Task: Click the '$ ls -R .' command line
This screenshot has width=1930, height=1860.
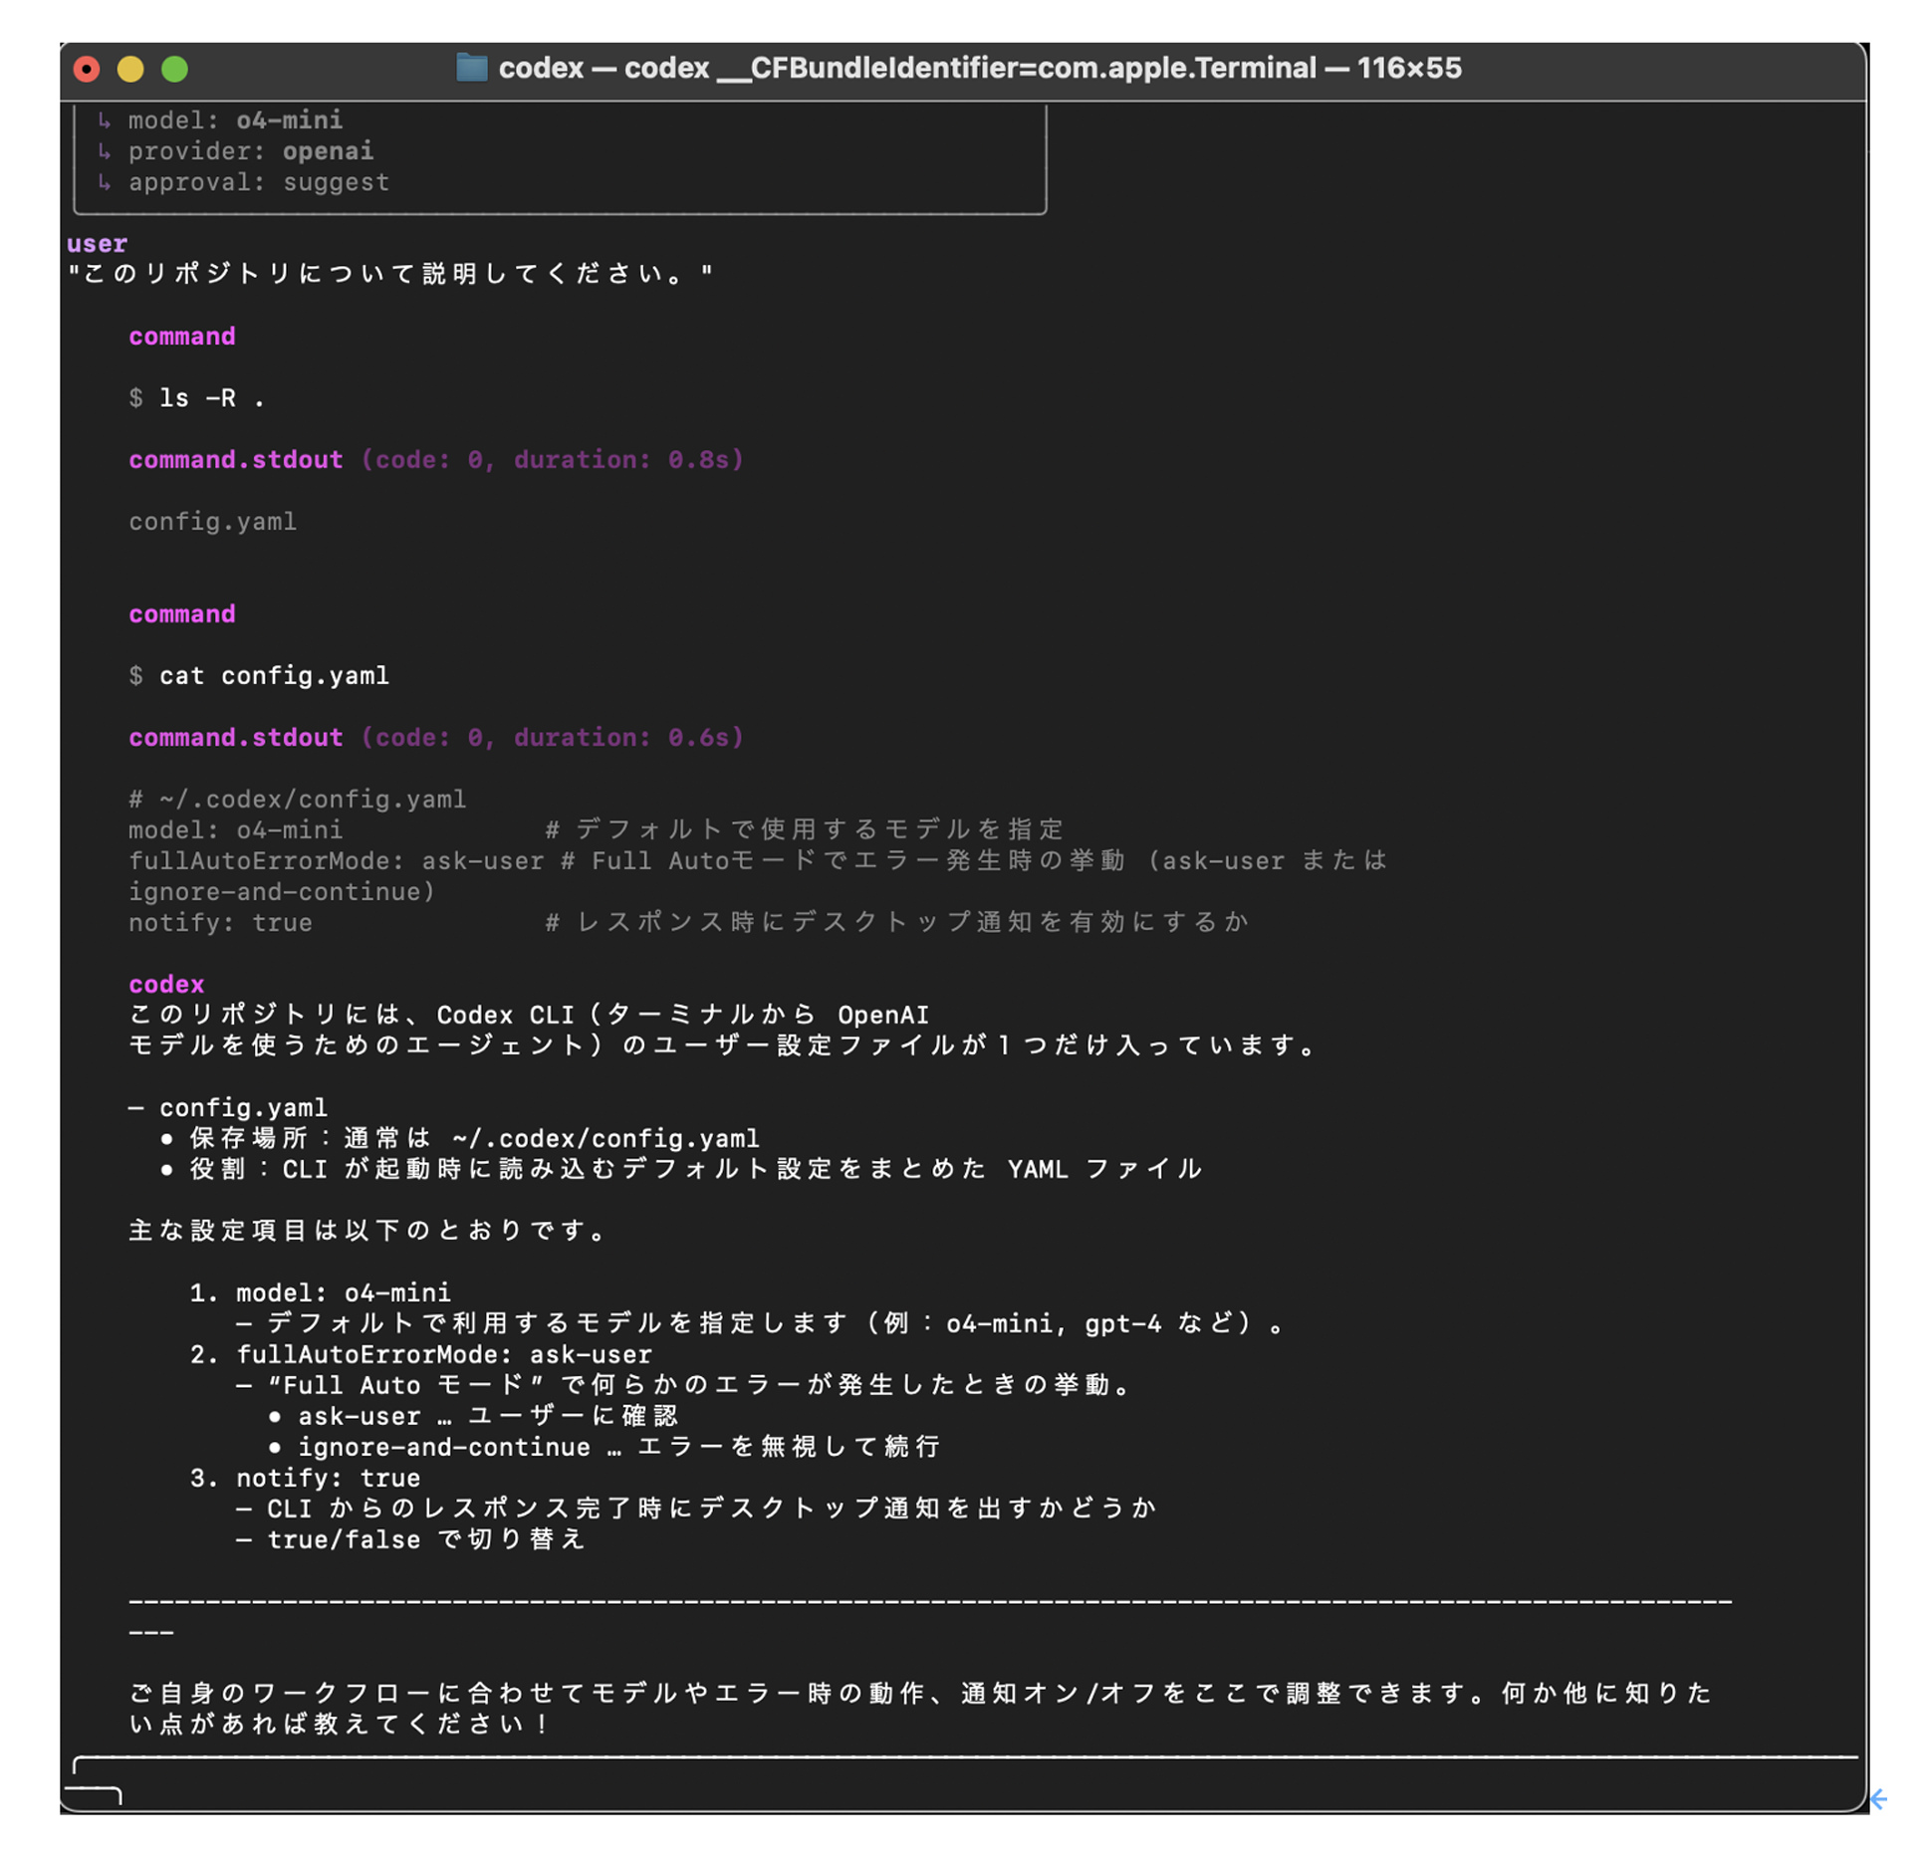Action: pos(197,398)
